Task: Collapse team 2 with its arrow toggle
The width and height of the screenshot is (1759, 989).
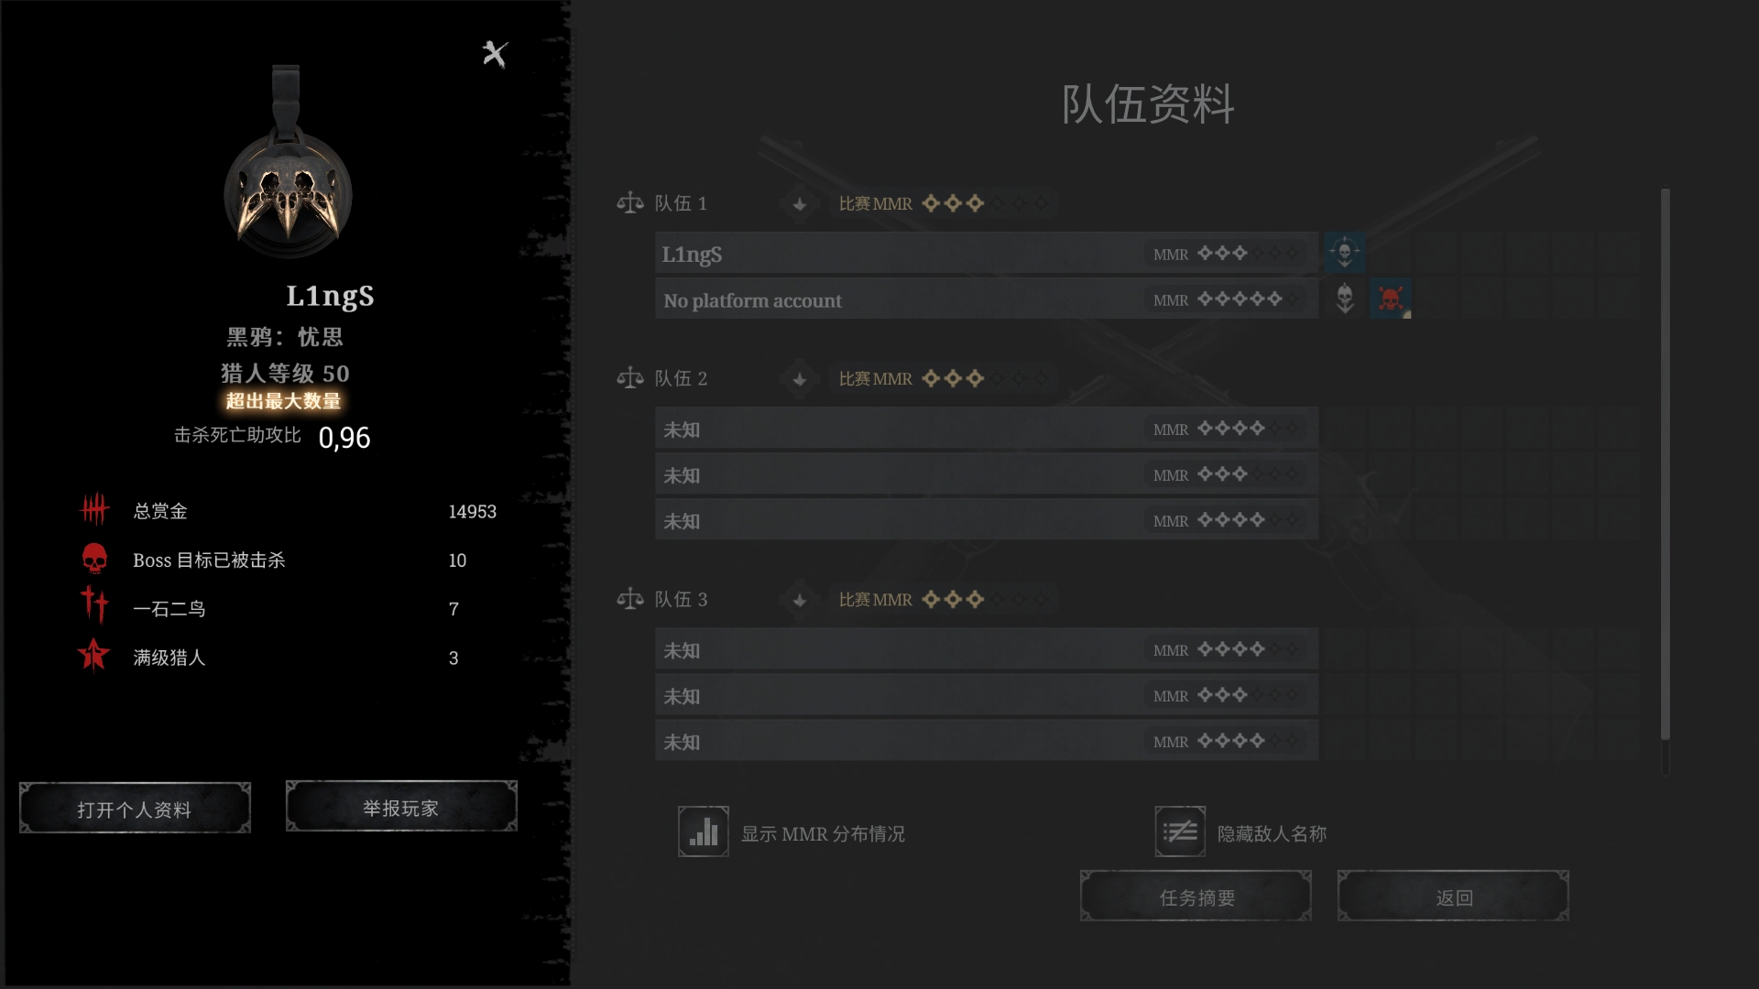Action: (799, 378)
